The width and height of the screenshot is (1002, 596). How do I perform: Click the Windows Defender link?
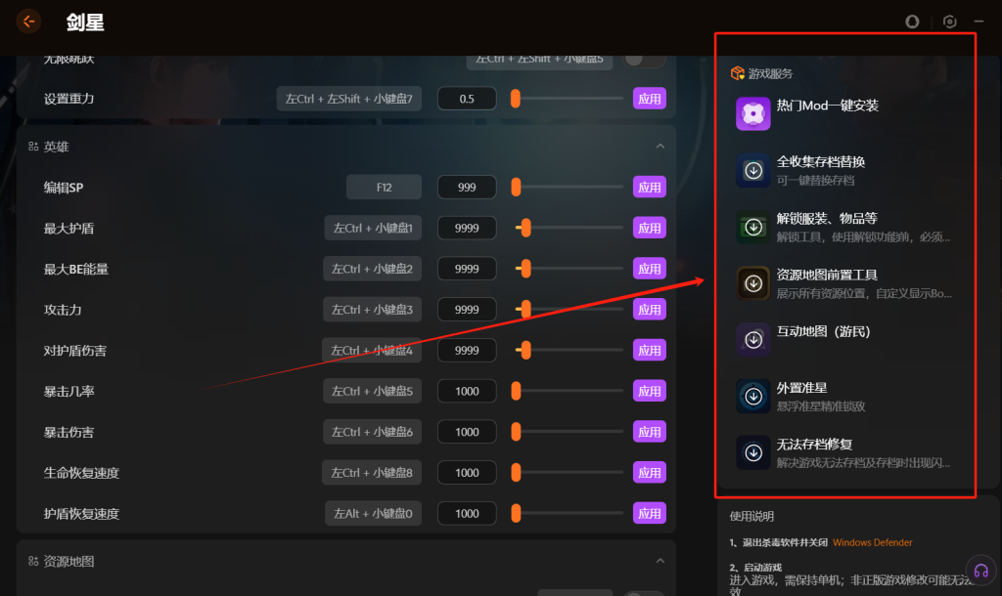click(x=872, y=542)
